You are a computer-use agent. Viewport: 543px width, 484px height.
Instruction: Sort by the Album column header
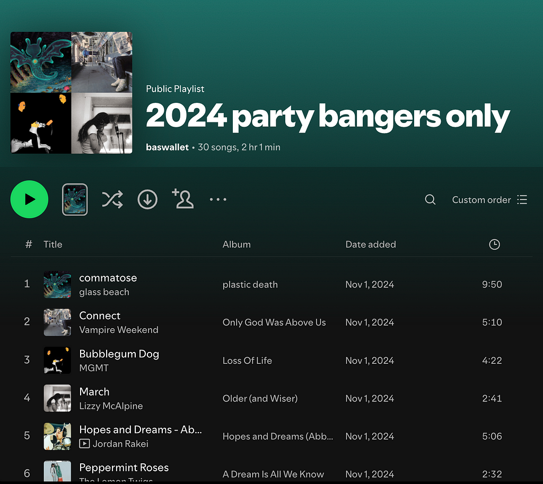237,244
